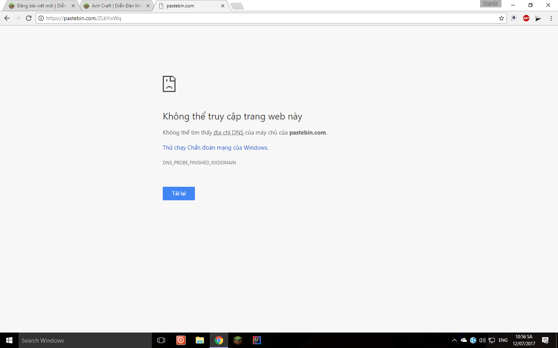This screenshot has height=348, width=558.
Task: Focus the address bar URL field
Action: click(271, 18)
